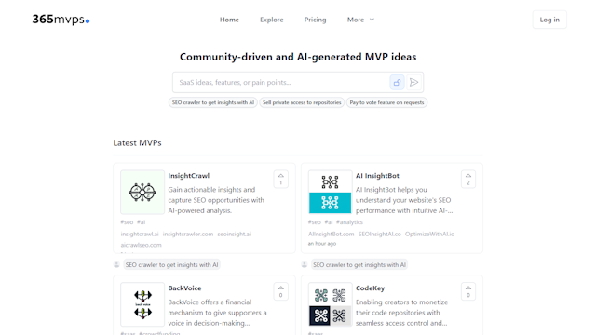Click the OptimizeWithAI.io domain
This screenshot has width=596, height=335.
(429, 234)
